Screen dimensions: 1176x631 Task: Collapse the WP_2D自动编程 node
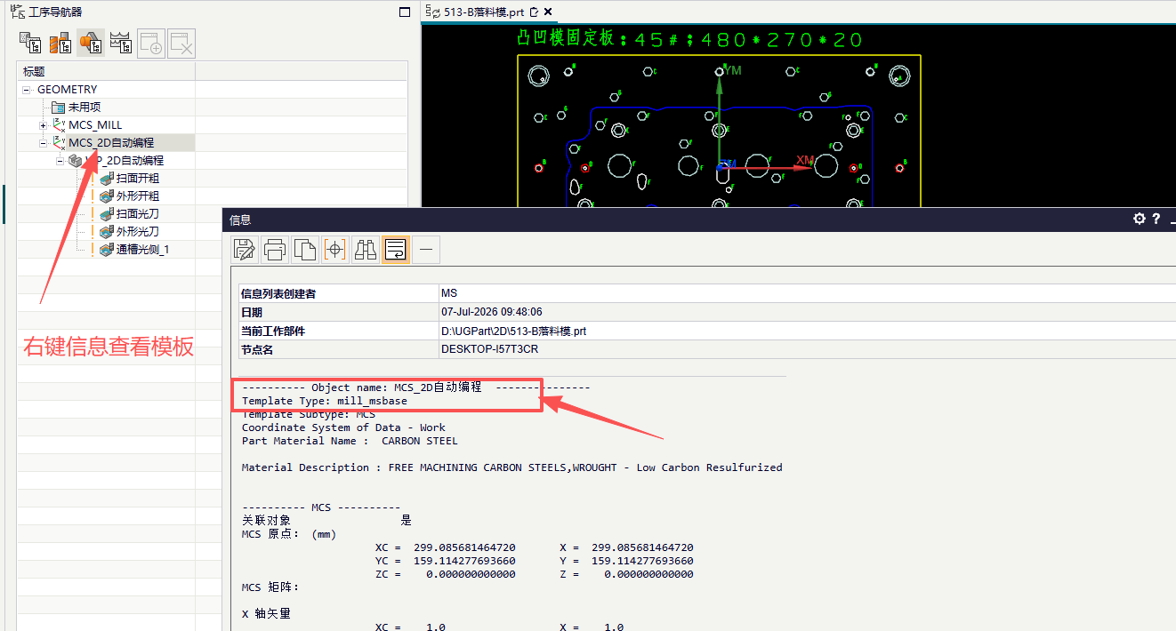(60, 161)
